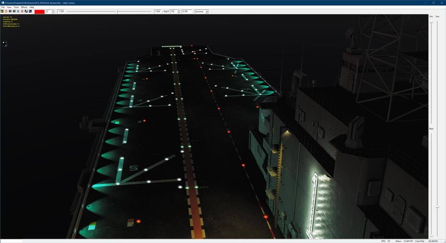Click the seventh icon in the toolbar
This screenshot has width=446, height=243.
[26, 11]
